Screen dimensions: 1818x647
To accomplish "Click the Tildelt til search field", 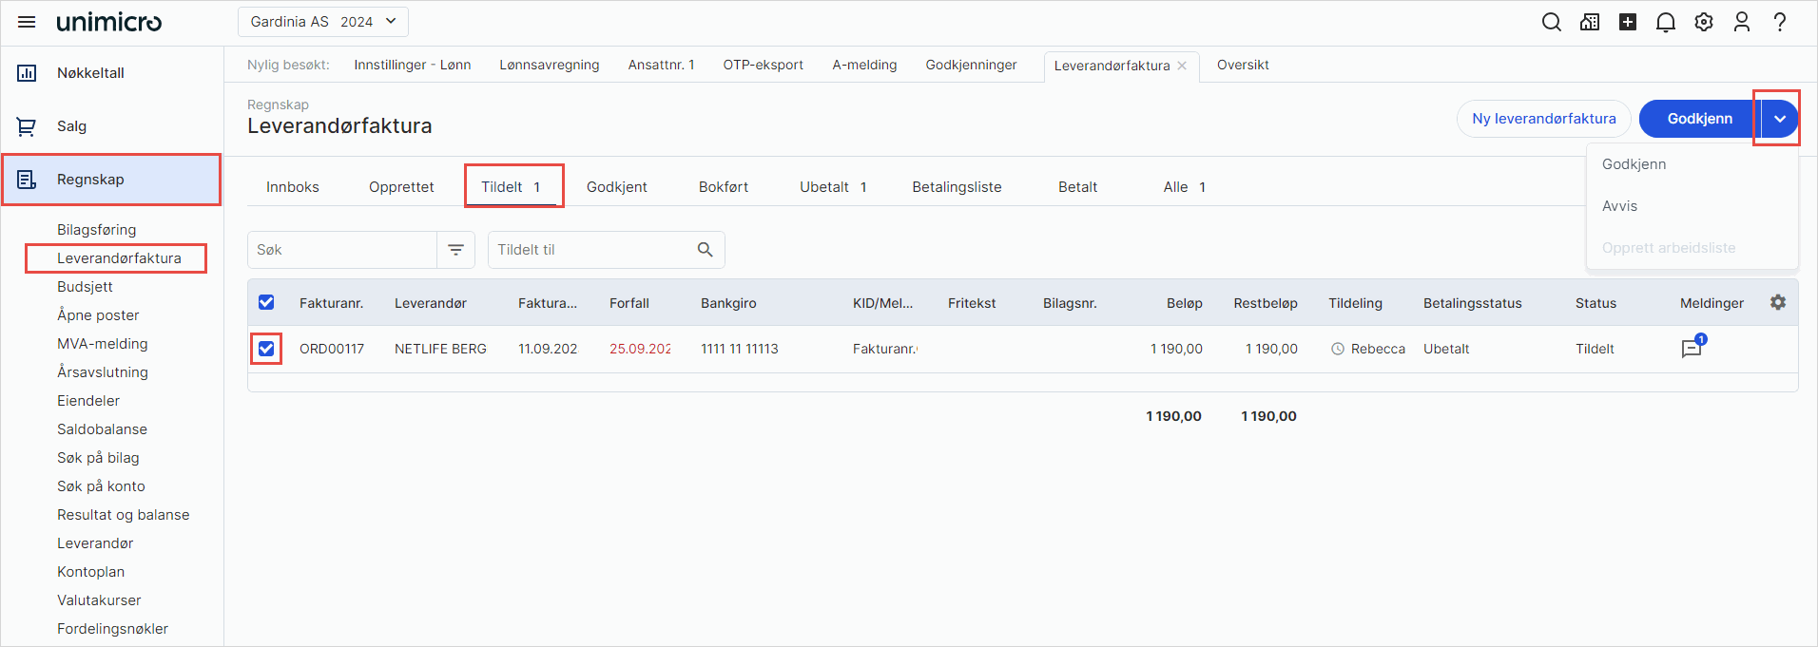I will (x=591, y=250).
